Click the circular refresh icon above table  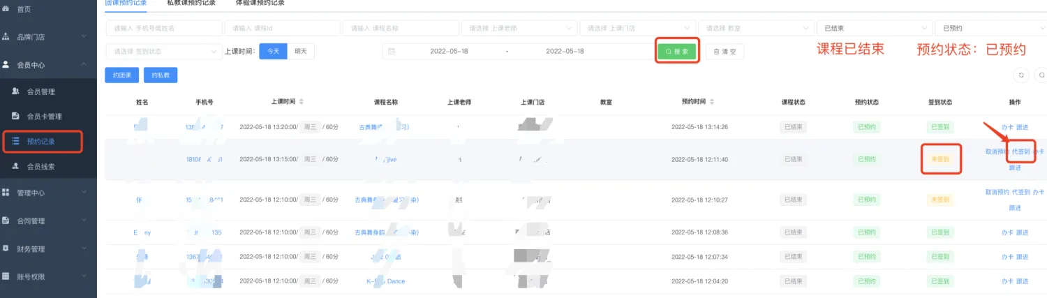coord(1021,75)
